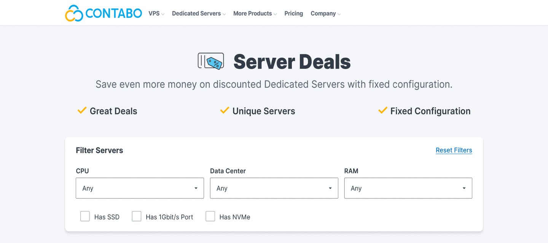Click the checkmark icon beside Fixed Configuration
Screen dimensions: 548x243
coord(382,110)
